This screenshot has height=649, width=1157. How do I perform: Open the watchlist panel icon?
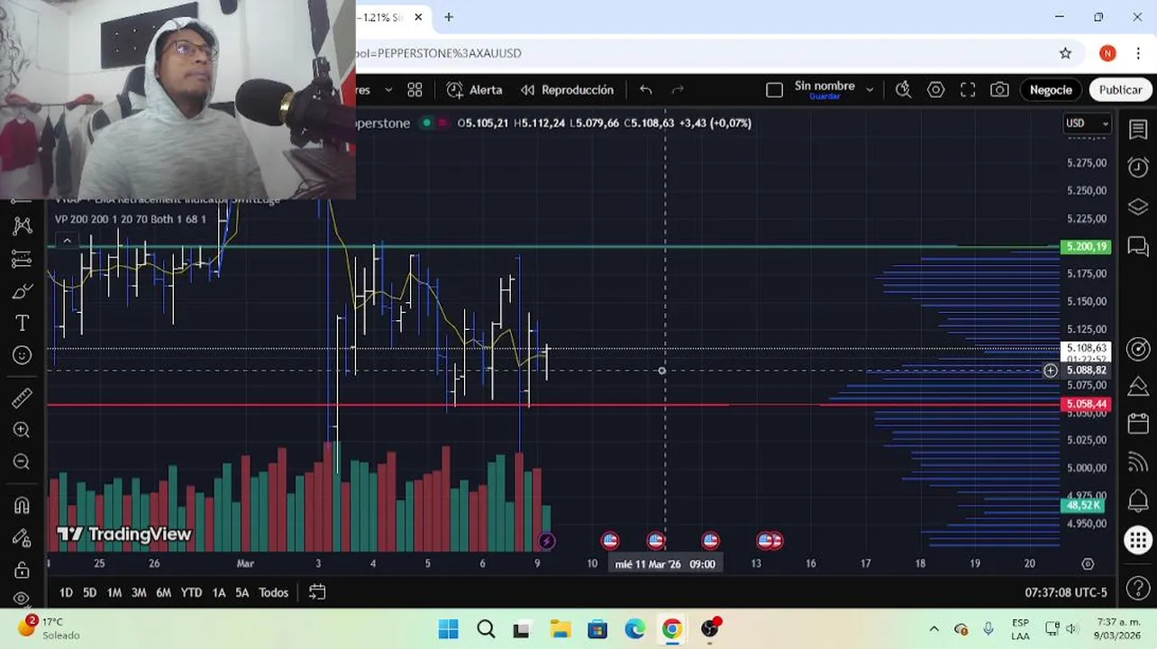(x=1138, y=129)
